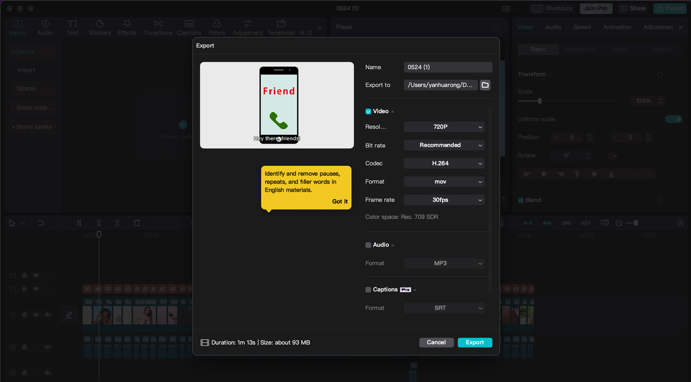The width and height of the screenshot is (691, 382).
Task: Hide the second text track eye
Action: pos(36,289)
